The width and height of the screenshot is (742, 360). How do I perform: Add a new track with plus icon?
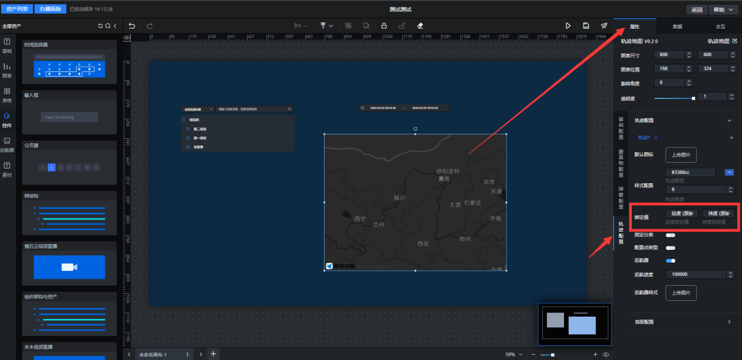[731, 138]
